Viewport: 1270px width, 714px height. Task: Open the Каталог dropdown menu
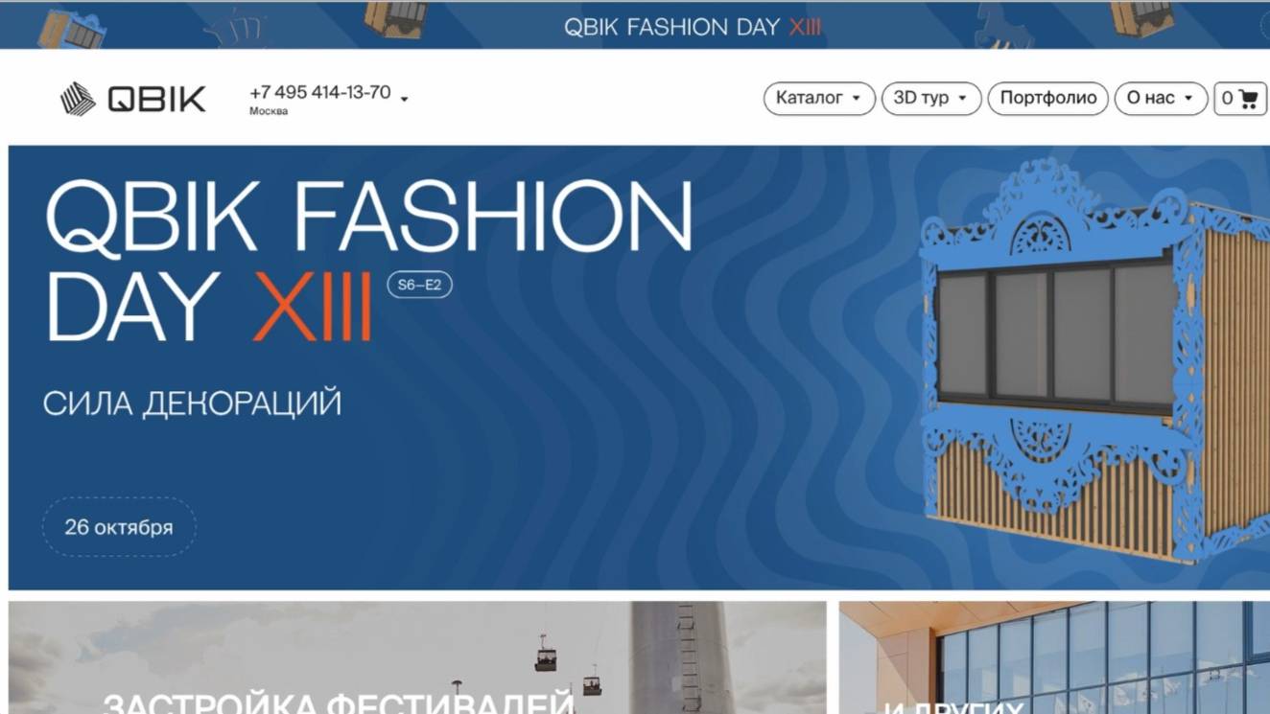coord(819,98)
